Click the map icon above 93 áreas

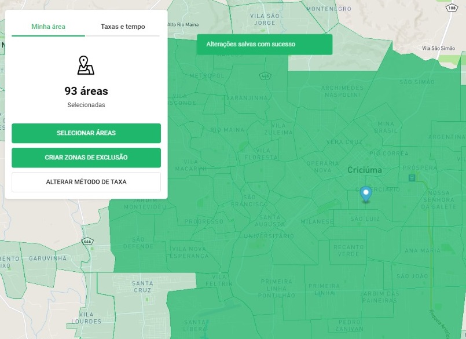[86, 65]
